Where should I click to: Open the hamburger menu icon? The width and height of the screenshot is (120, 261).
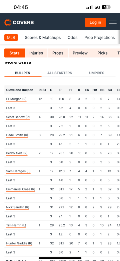coord(113,22)
